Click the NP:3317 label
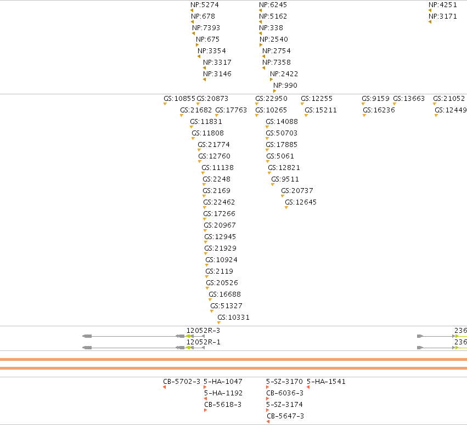 point(217,63)
